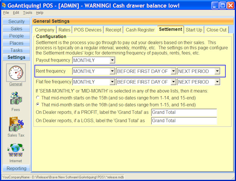Select the Settlement tab

click(x=171, y=29)
